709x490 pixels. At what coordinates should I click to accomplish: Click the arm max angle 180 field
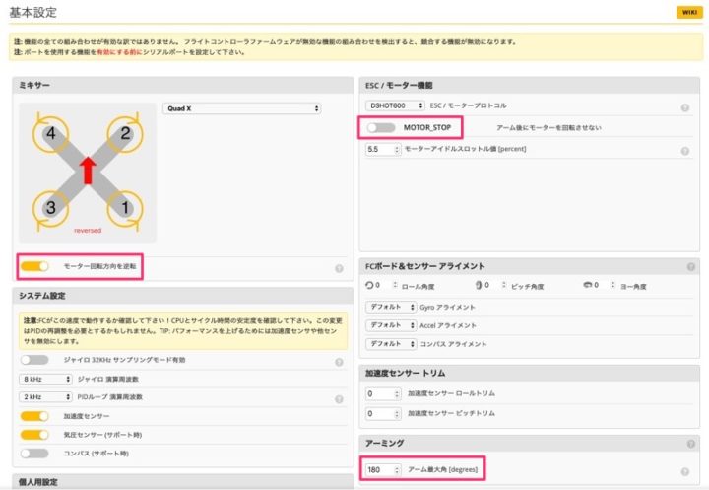[x=382, y=470]
